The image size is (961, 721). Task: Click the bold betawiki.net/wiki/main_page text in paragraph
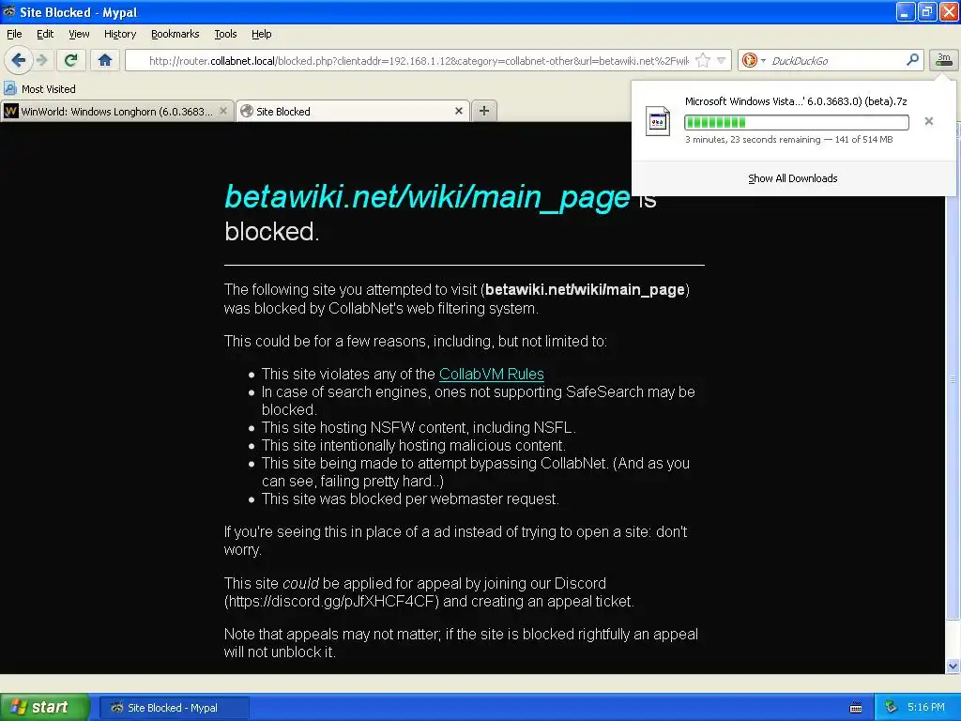(x=585, y=289)
